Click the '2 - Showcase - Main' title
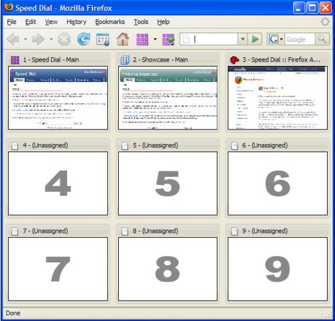This screenshot has height=321, width=335. pos(161,60)
